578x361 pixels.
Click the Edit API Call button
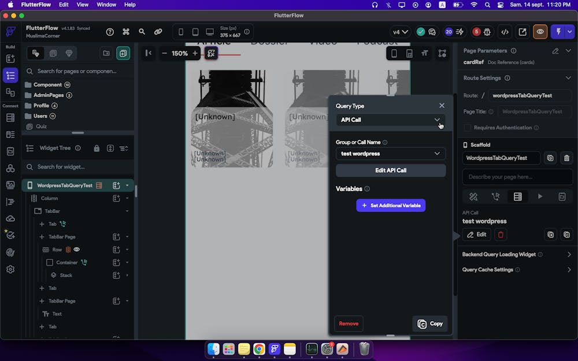(390, 170)
